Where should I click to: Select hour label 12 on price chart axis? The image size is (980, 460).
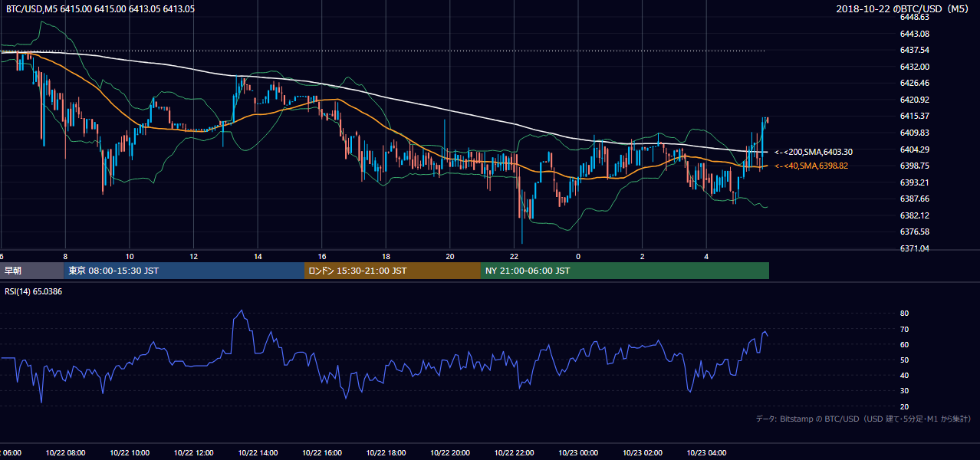(193, 256)
